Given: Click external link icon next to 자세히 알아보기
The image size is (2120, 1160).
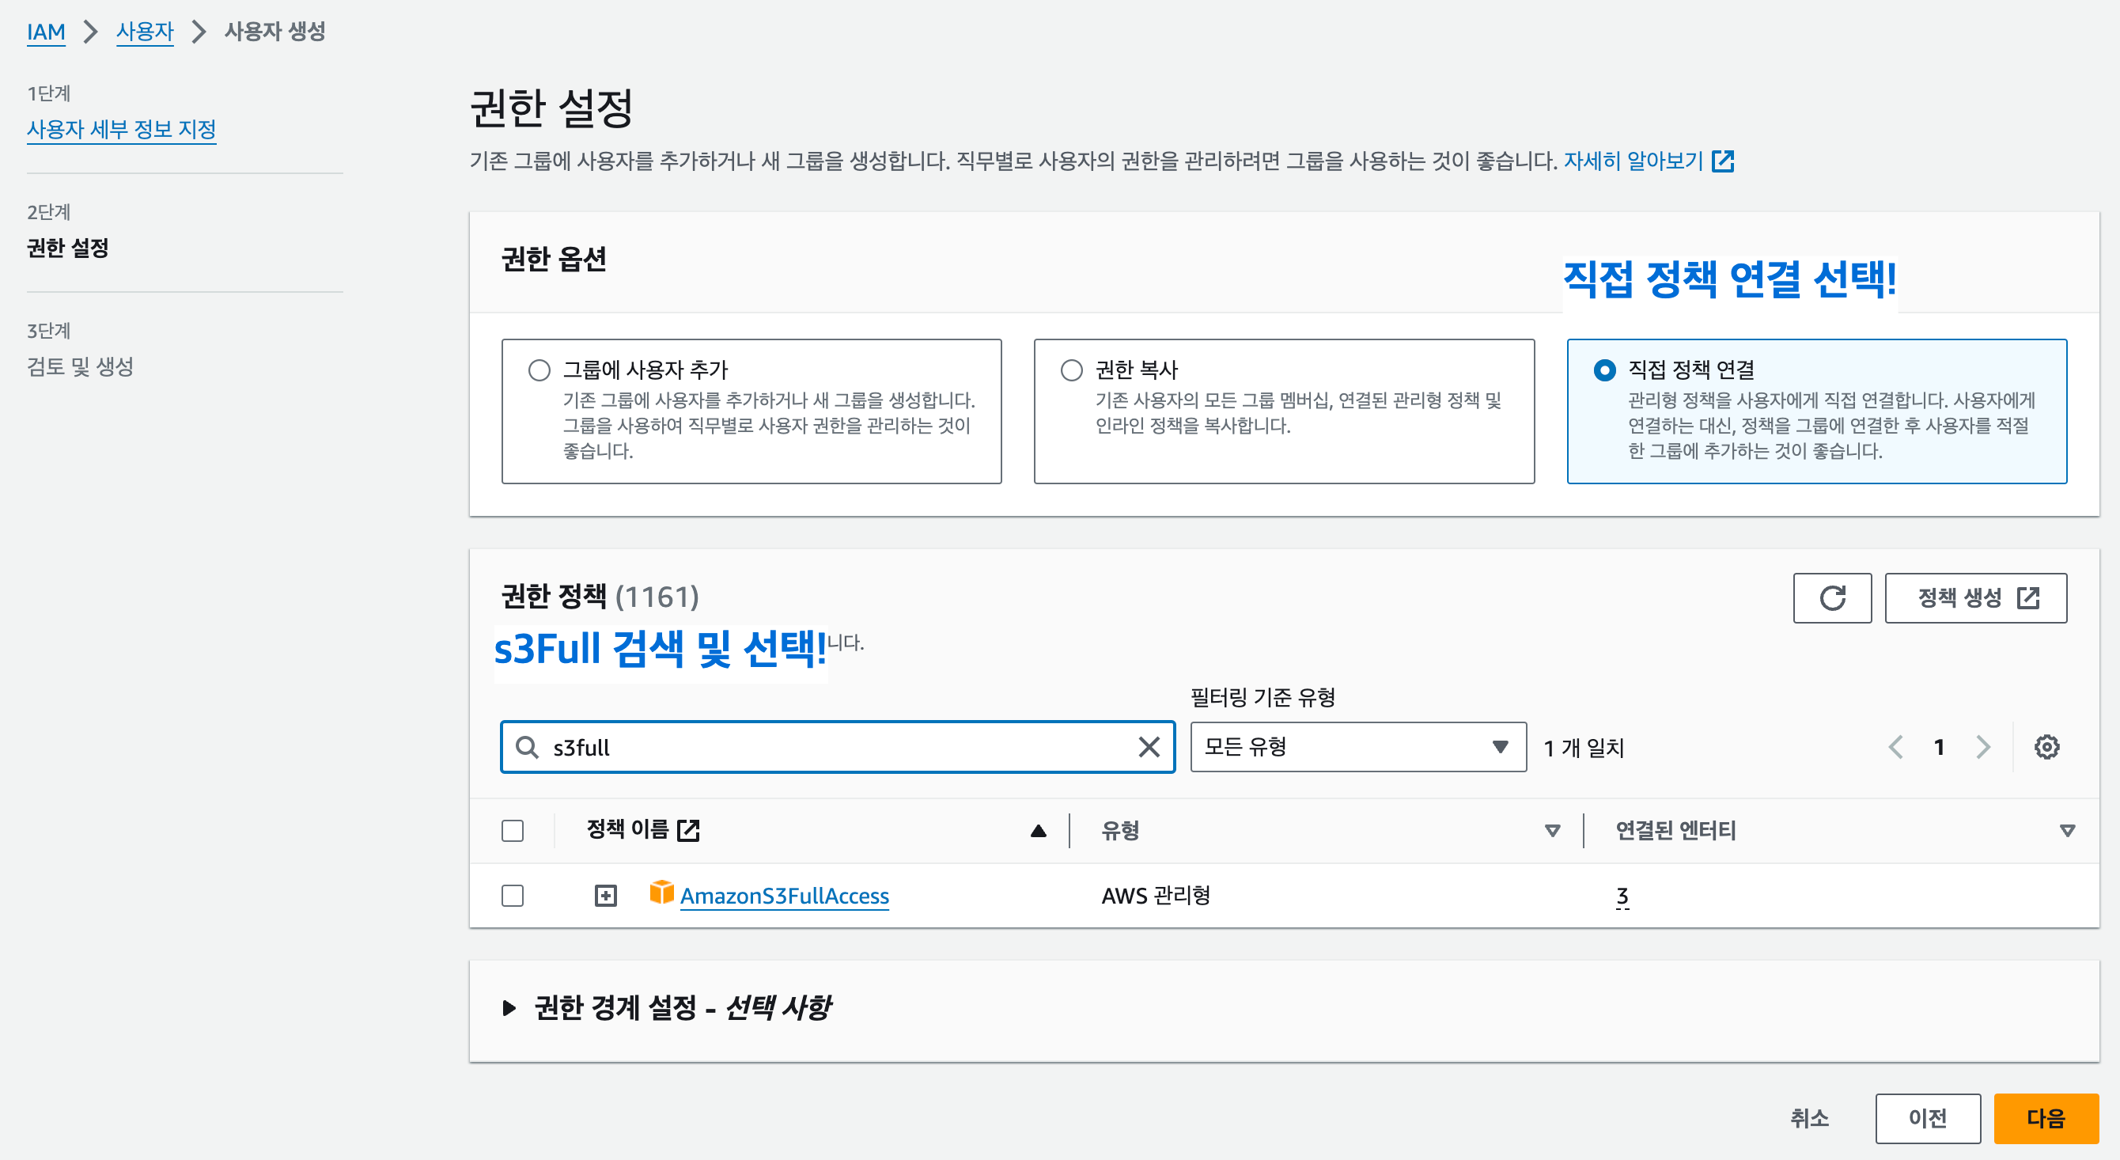Looking at the screenshot, I should click(x=1723, y=161).
